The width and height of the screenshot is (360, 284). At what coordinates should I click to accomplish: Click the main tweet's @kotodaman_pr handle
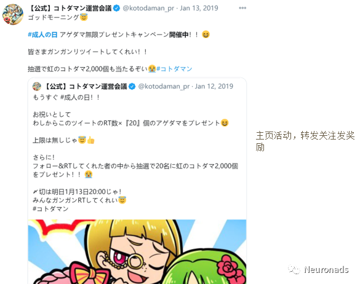(148, 8)
